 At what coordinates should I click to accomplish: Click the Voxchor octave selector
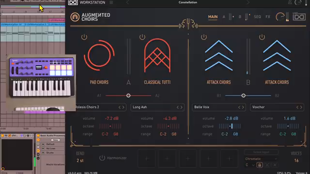288,126
